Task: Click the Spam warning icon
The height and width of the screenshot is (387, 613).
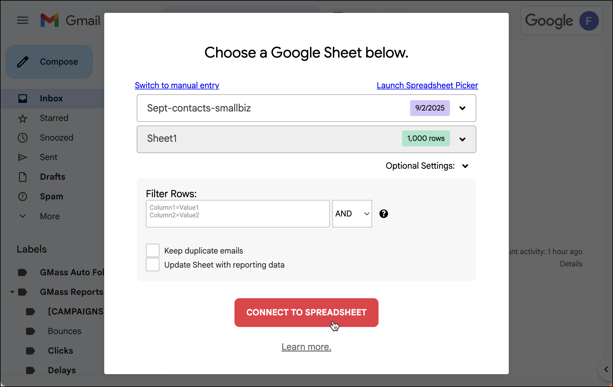Action: 23,196
